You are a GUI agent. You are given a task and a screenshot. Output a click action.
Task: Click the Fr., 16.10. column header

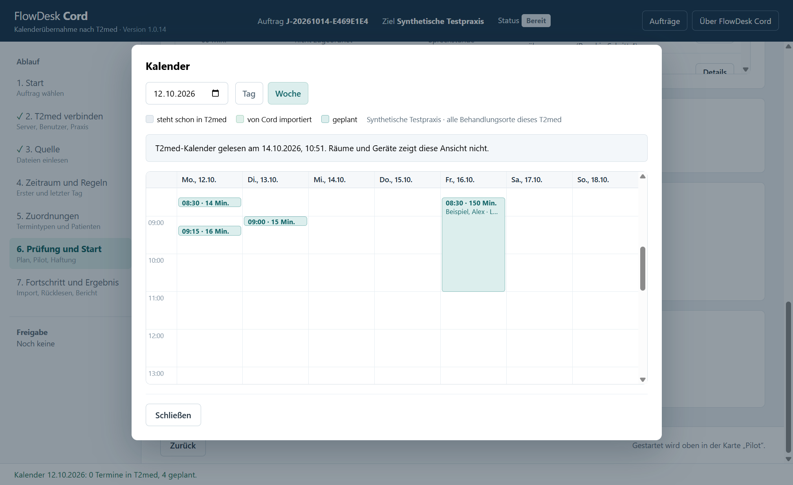(x=473, y=180)
